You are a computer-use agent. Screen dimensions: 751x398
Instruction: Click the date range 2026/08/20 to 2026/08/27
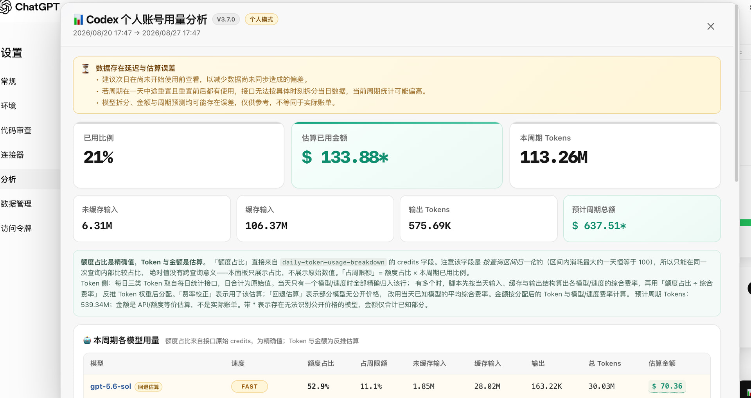[137, 33]
